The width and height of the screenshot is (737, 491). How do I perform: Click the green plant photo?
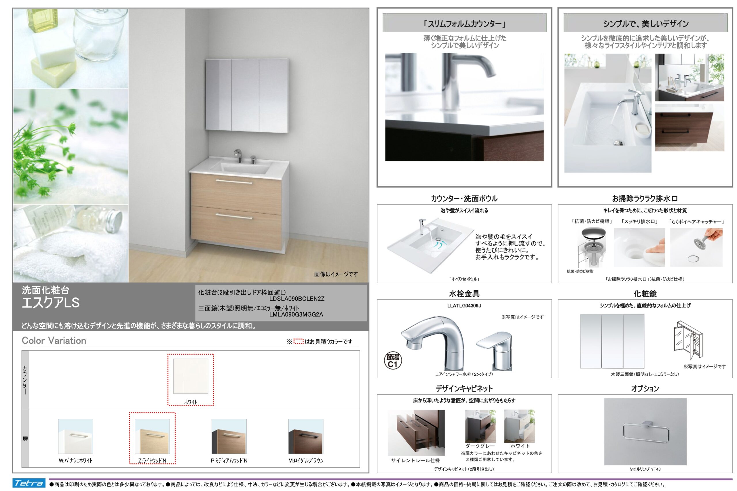71,146
